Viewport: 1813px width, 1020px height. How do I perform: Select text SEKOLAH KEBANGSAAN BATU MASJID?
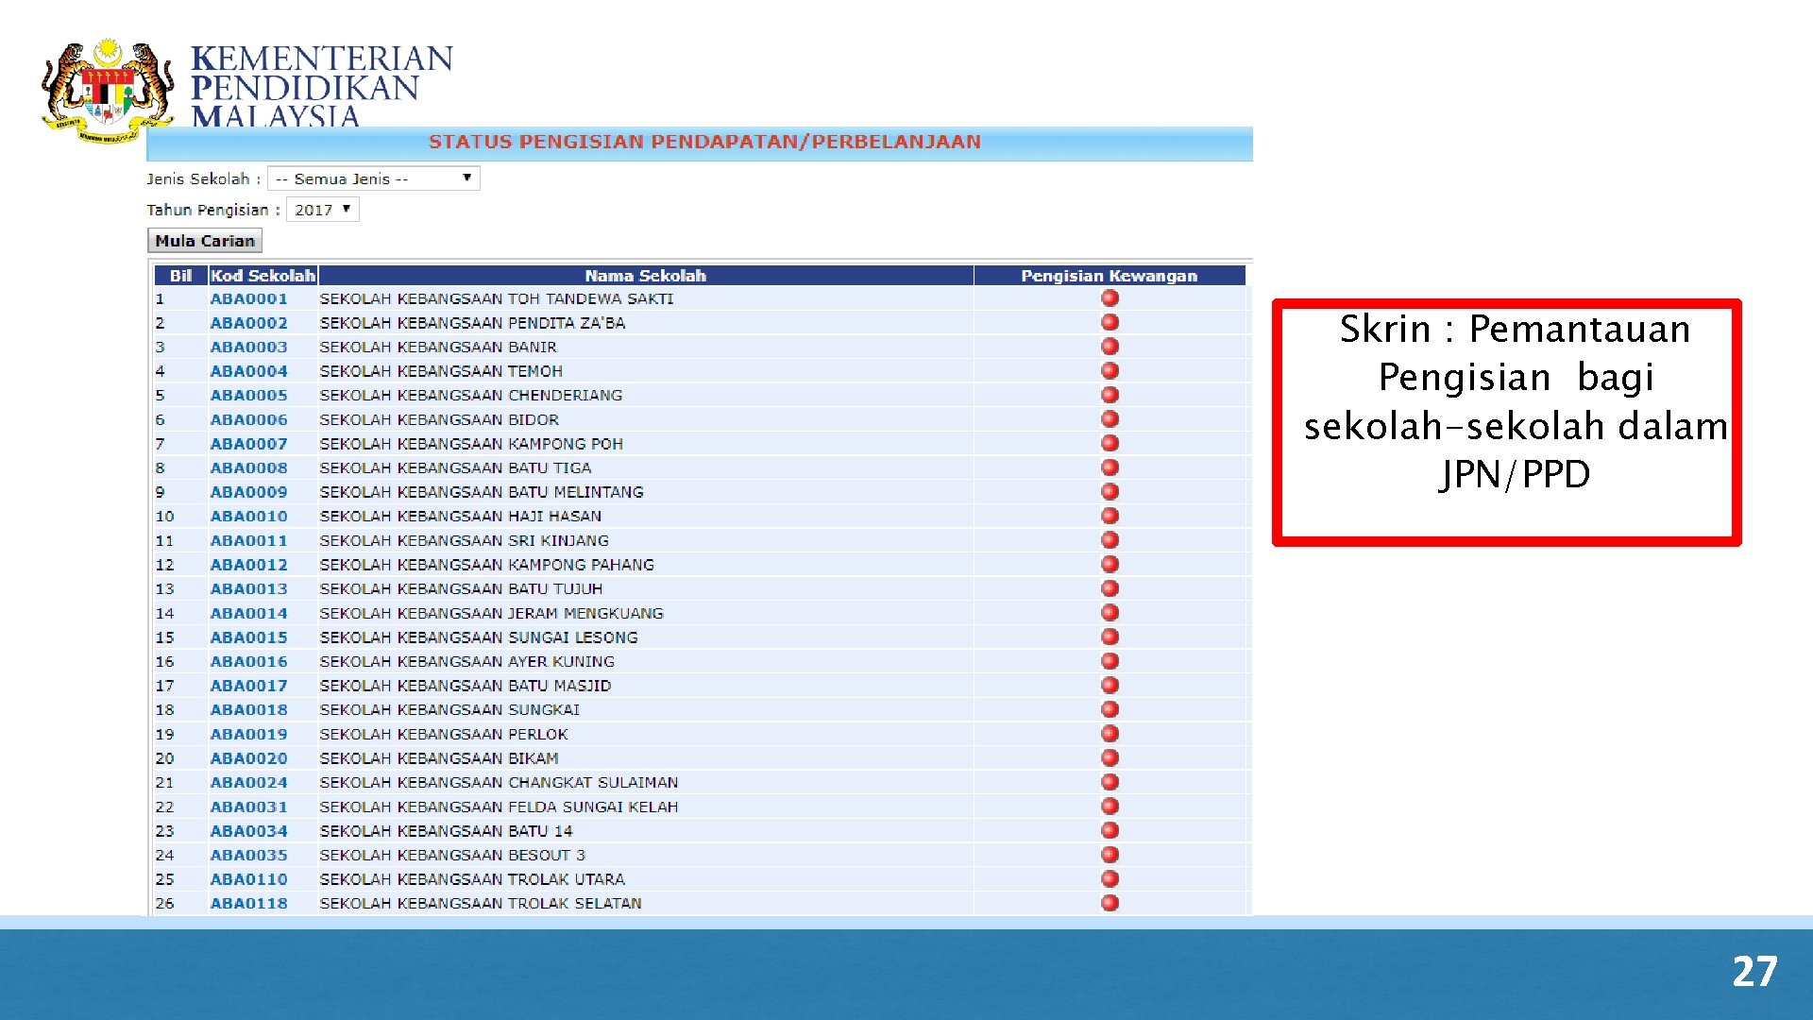point(466,686)
